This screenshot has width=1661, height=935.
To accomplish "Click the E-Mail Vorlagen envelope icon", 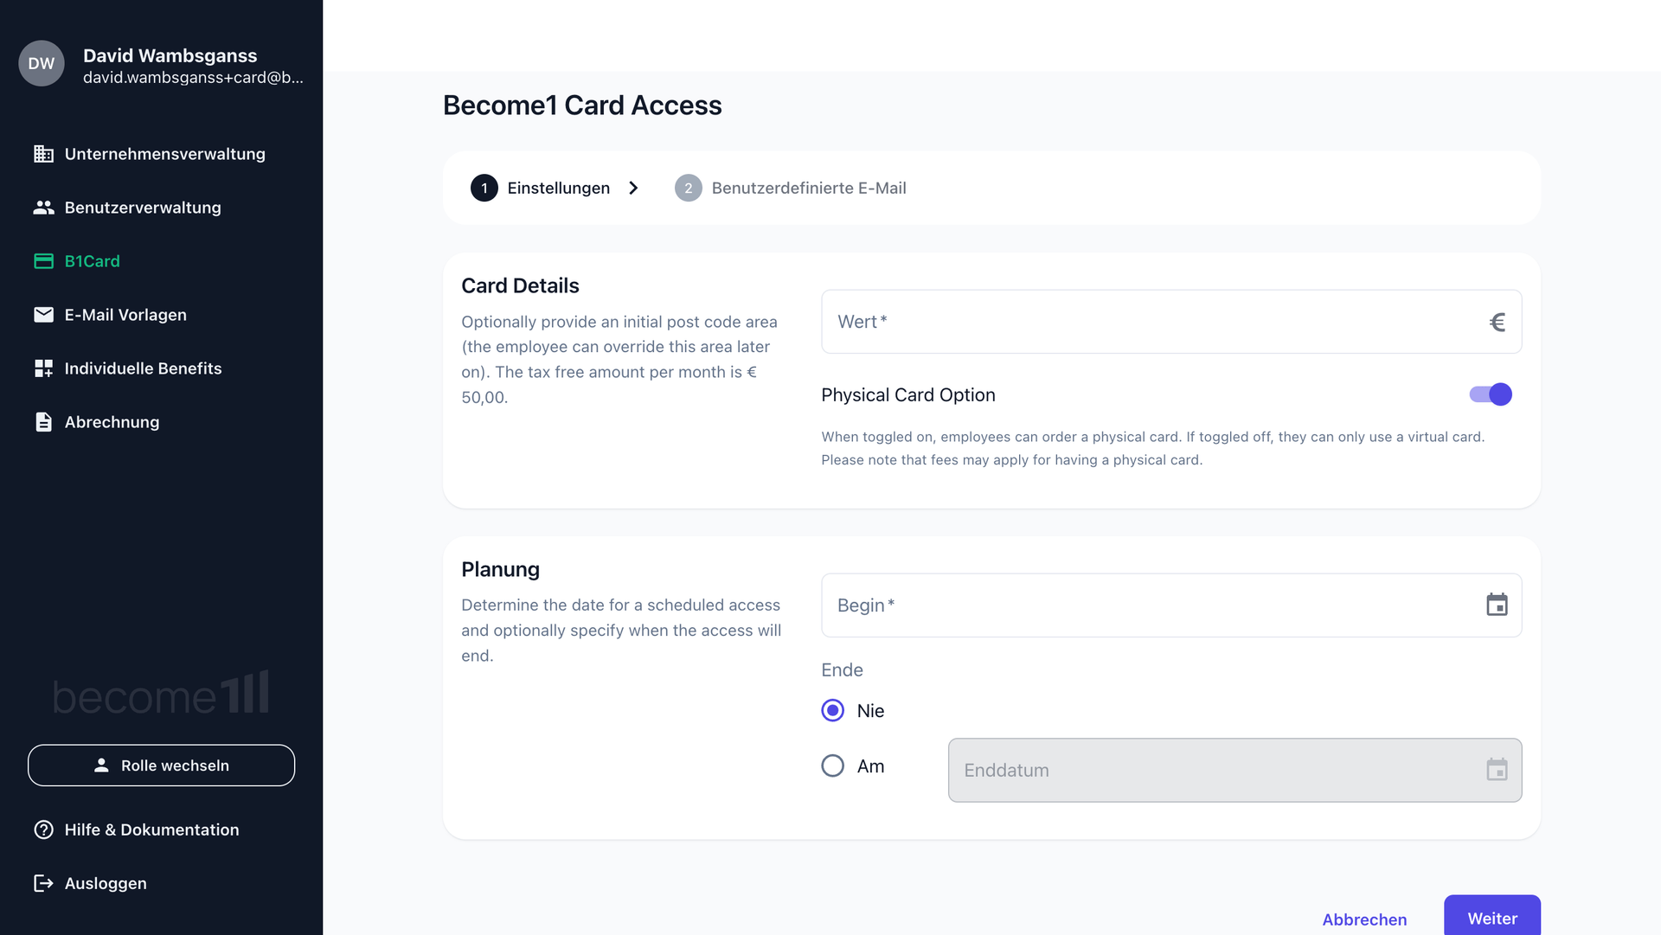I will pyautogui.click(x=43, y=315).
